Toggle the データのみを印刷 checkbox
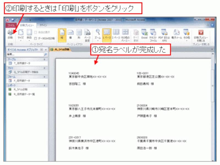This screenshot has width=220, height=165. [36, 38]
